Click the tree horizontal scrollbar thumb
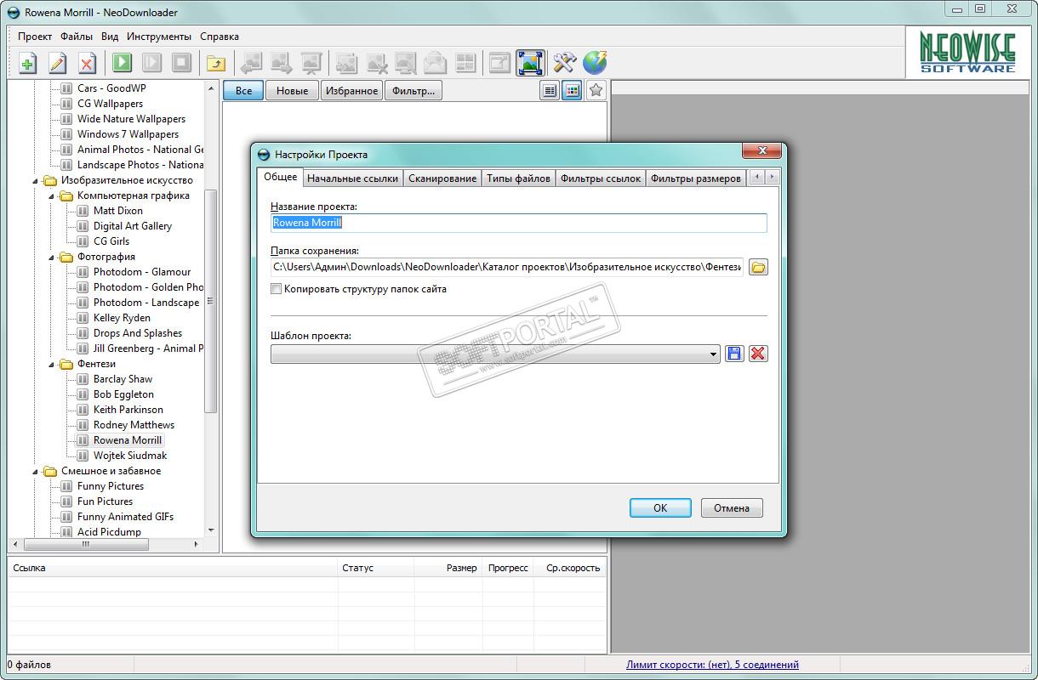This screenshot has width=1038, height=680. point(85,544)
